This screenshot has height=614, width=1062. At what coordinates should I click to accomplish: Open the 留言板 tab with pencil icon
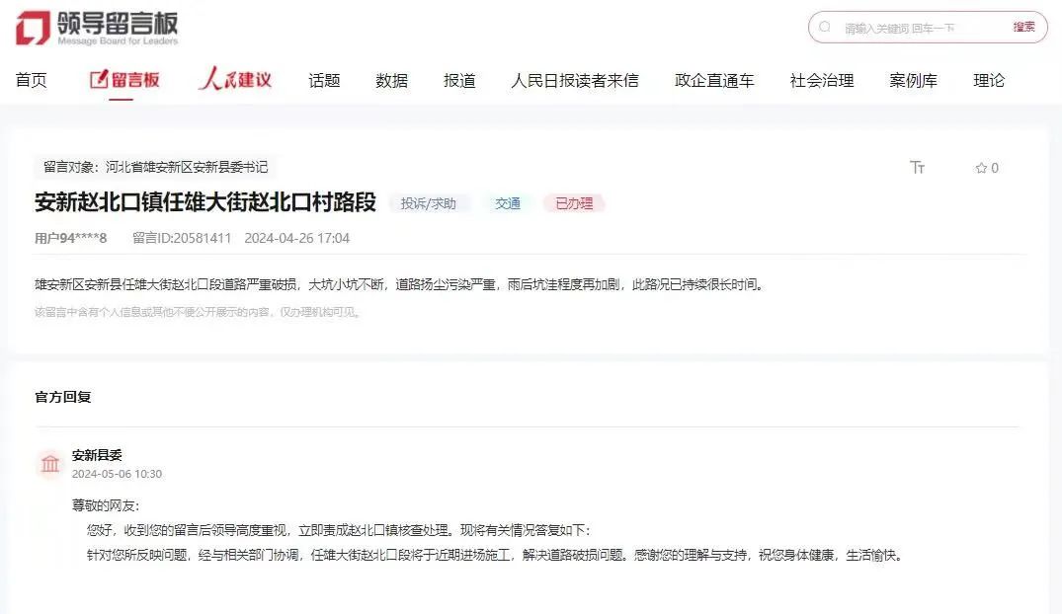pos(124,80)
